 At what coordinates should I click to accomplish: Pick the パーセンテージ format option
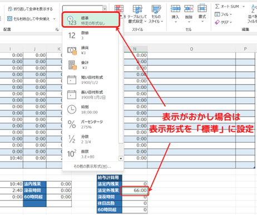[x=91, y=124]
